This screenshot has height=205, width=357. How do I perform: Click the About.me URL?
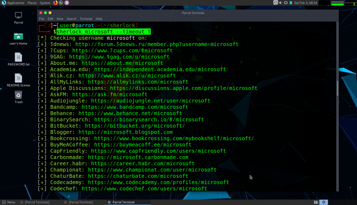click(122, 63)
